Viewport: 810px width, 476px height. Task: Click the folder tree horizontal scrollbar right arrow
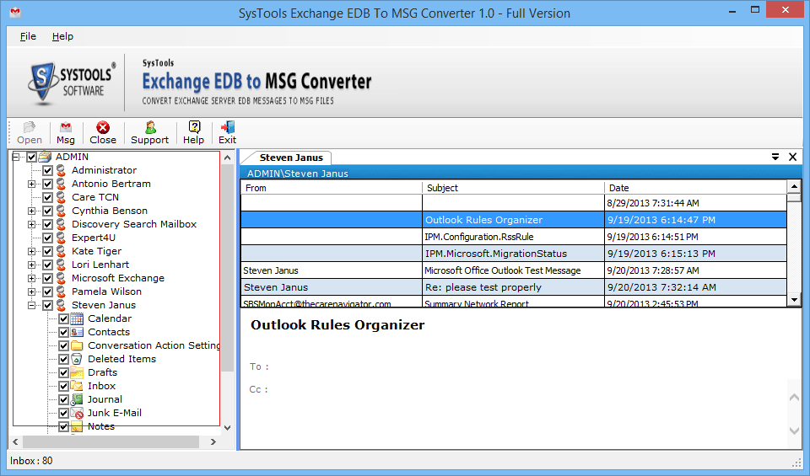point(213,441)
